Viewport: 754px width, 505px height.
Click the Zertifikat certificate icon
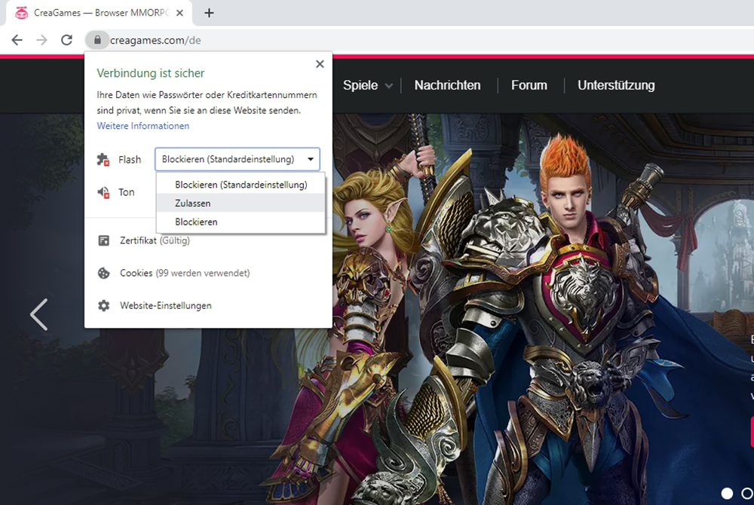(104, 240)
